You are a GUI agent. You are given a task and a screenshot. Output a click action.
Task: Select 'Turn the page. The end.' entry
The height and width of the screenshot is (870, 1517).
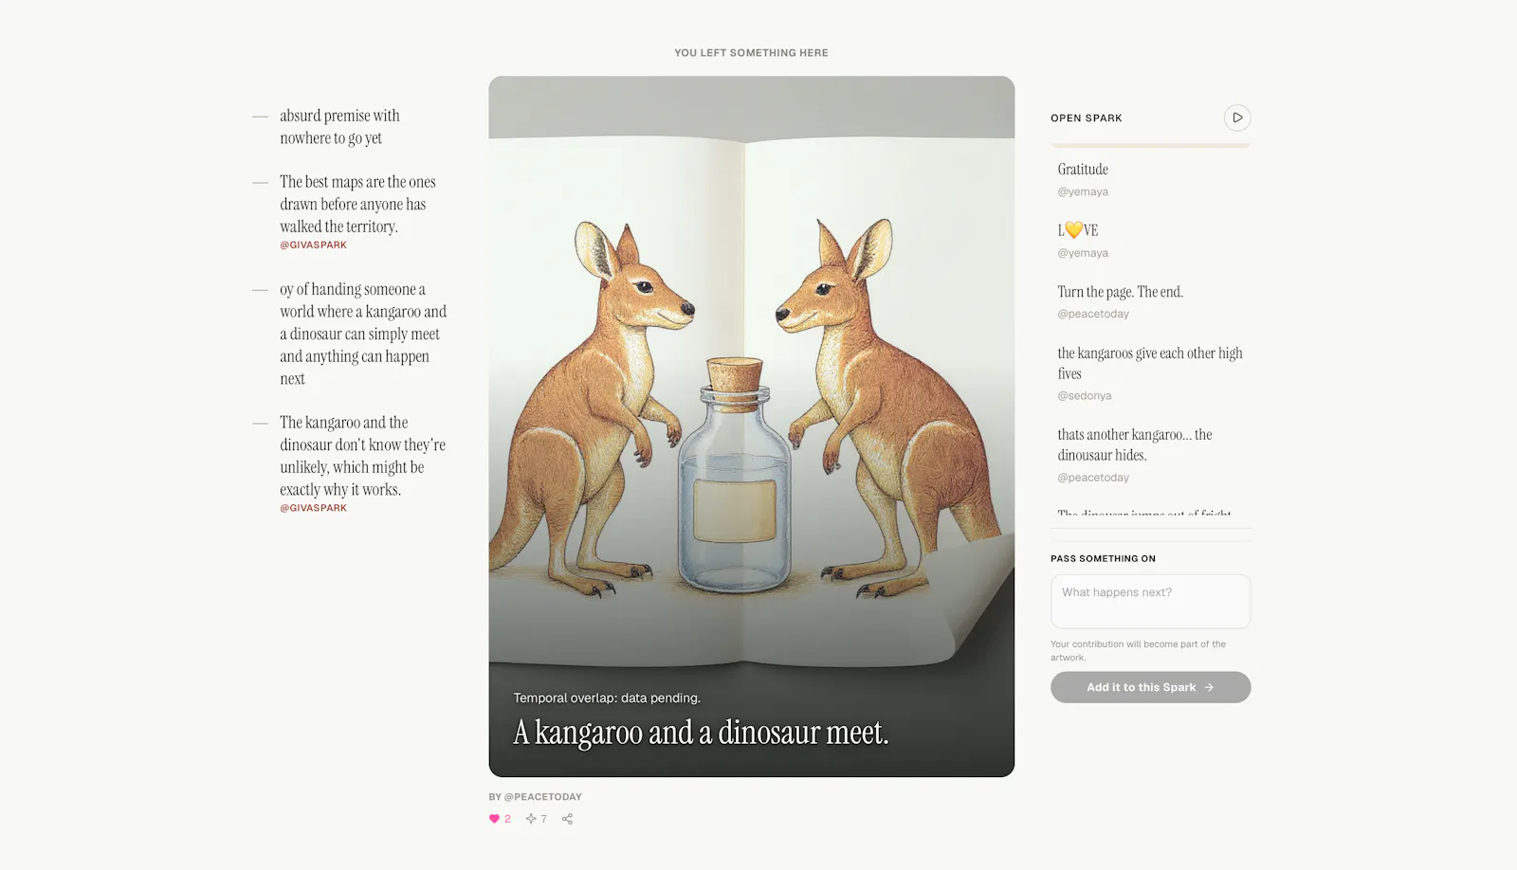pos(1121,292)
